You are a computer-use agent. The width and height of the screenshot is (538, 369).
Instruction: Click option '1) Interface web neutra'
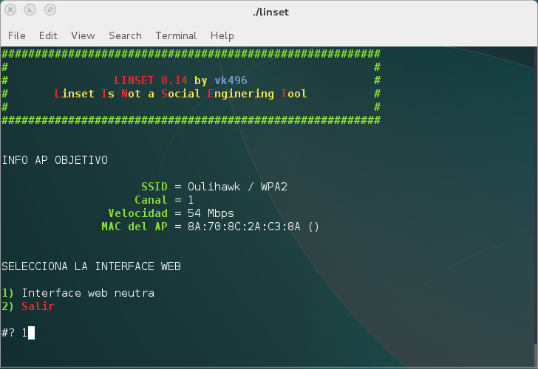pos(78,293)
